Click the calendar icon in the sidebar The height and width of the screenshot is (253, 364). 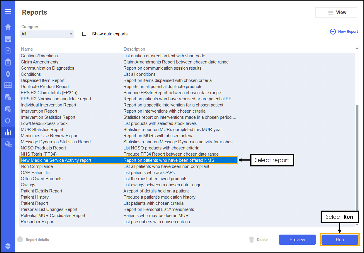8,109
